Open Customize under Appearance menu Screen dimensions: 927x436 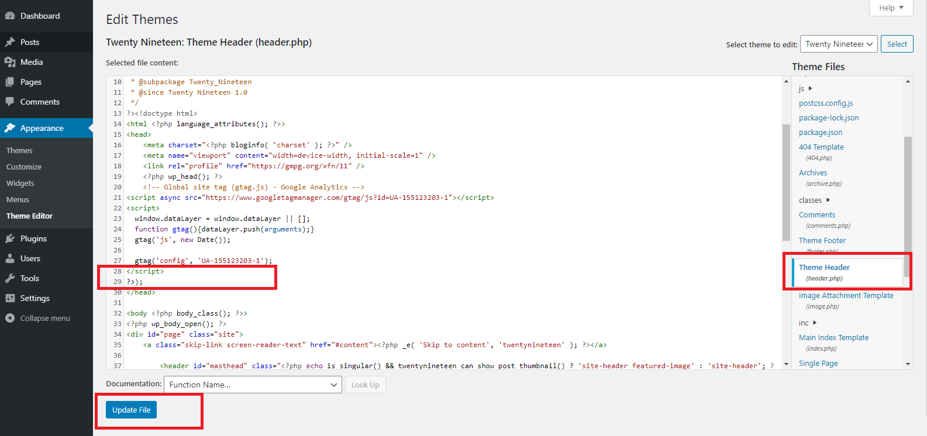24,167
